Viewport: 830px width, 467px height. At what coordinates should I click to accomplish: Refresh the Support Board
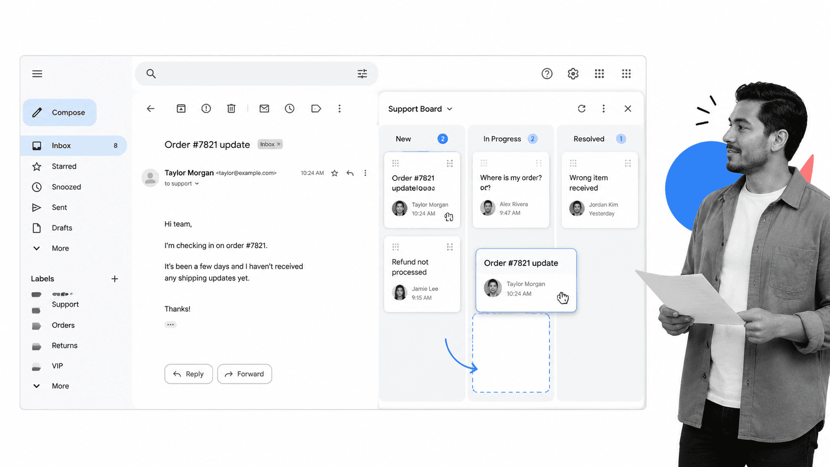[x=581, y=109]
